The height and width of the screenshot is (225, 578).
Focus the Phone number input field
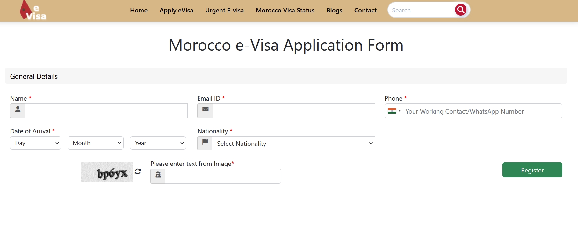pos(481,111)
